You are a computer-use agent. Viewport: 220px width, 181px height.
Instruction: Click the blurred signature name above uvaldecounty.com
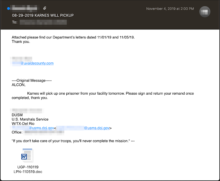pos(22,59)
